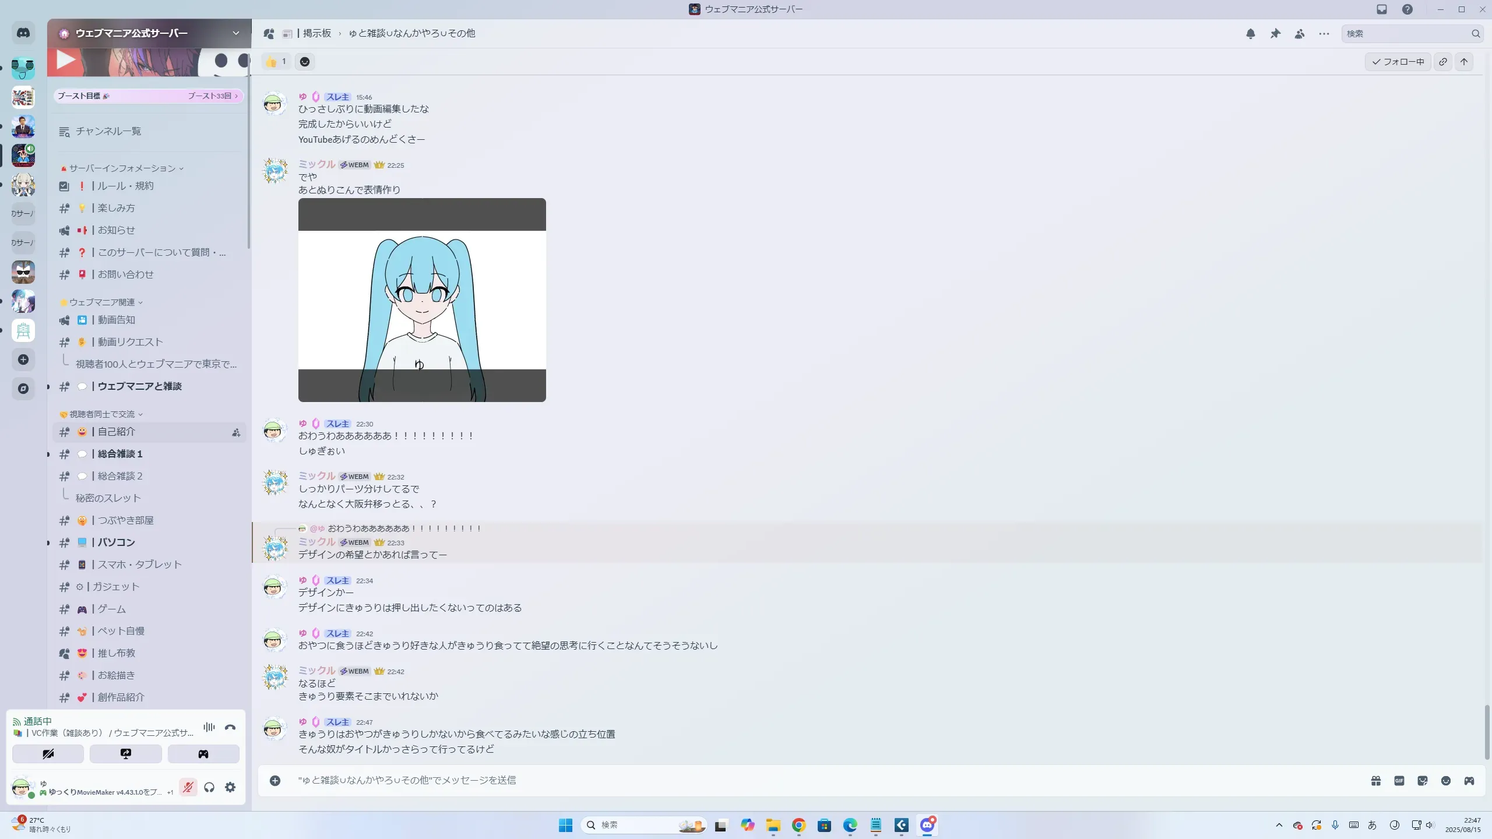1492x839 pixels.
Task: Open pinned messages with pin icon
Action: [x=1275, y=34]
